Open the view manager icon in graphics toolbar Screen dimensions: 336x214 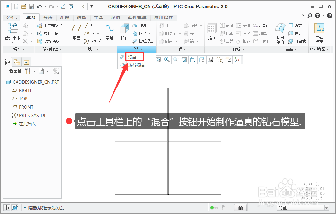(202, 60)
